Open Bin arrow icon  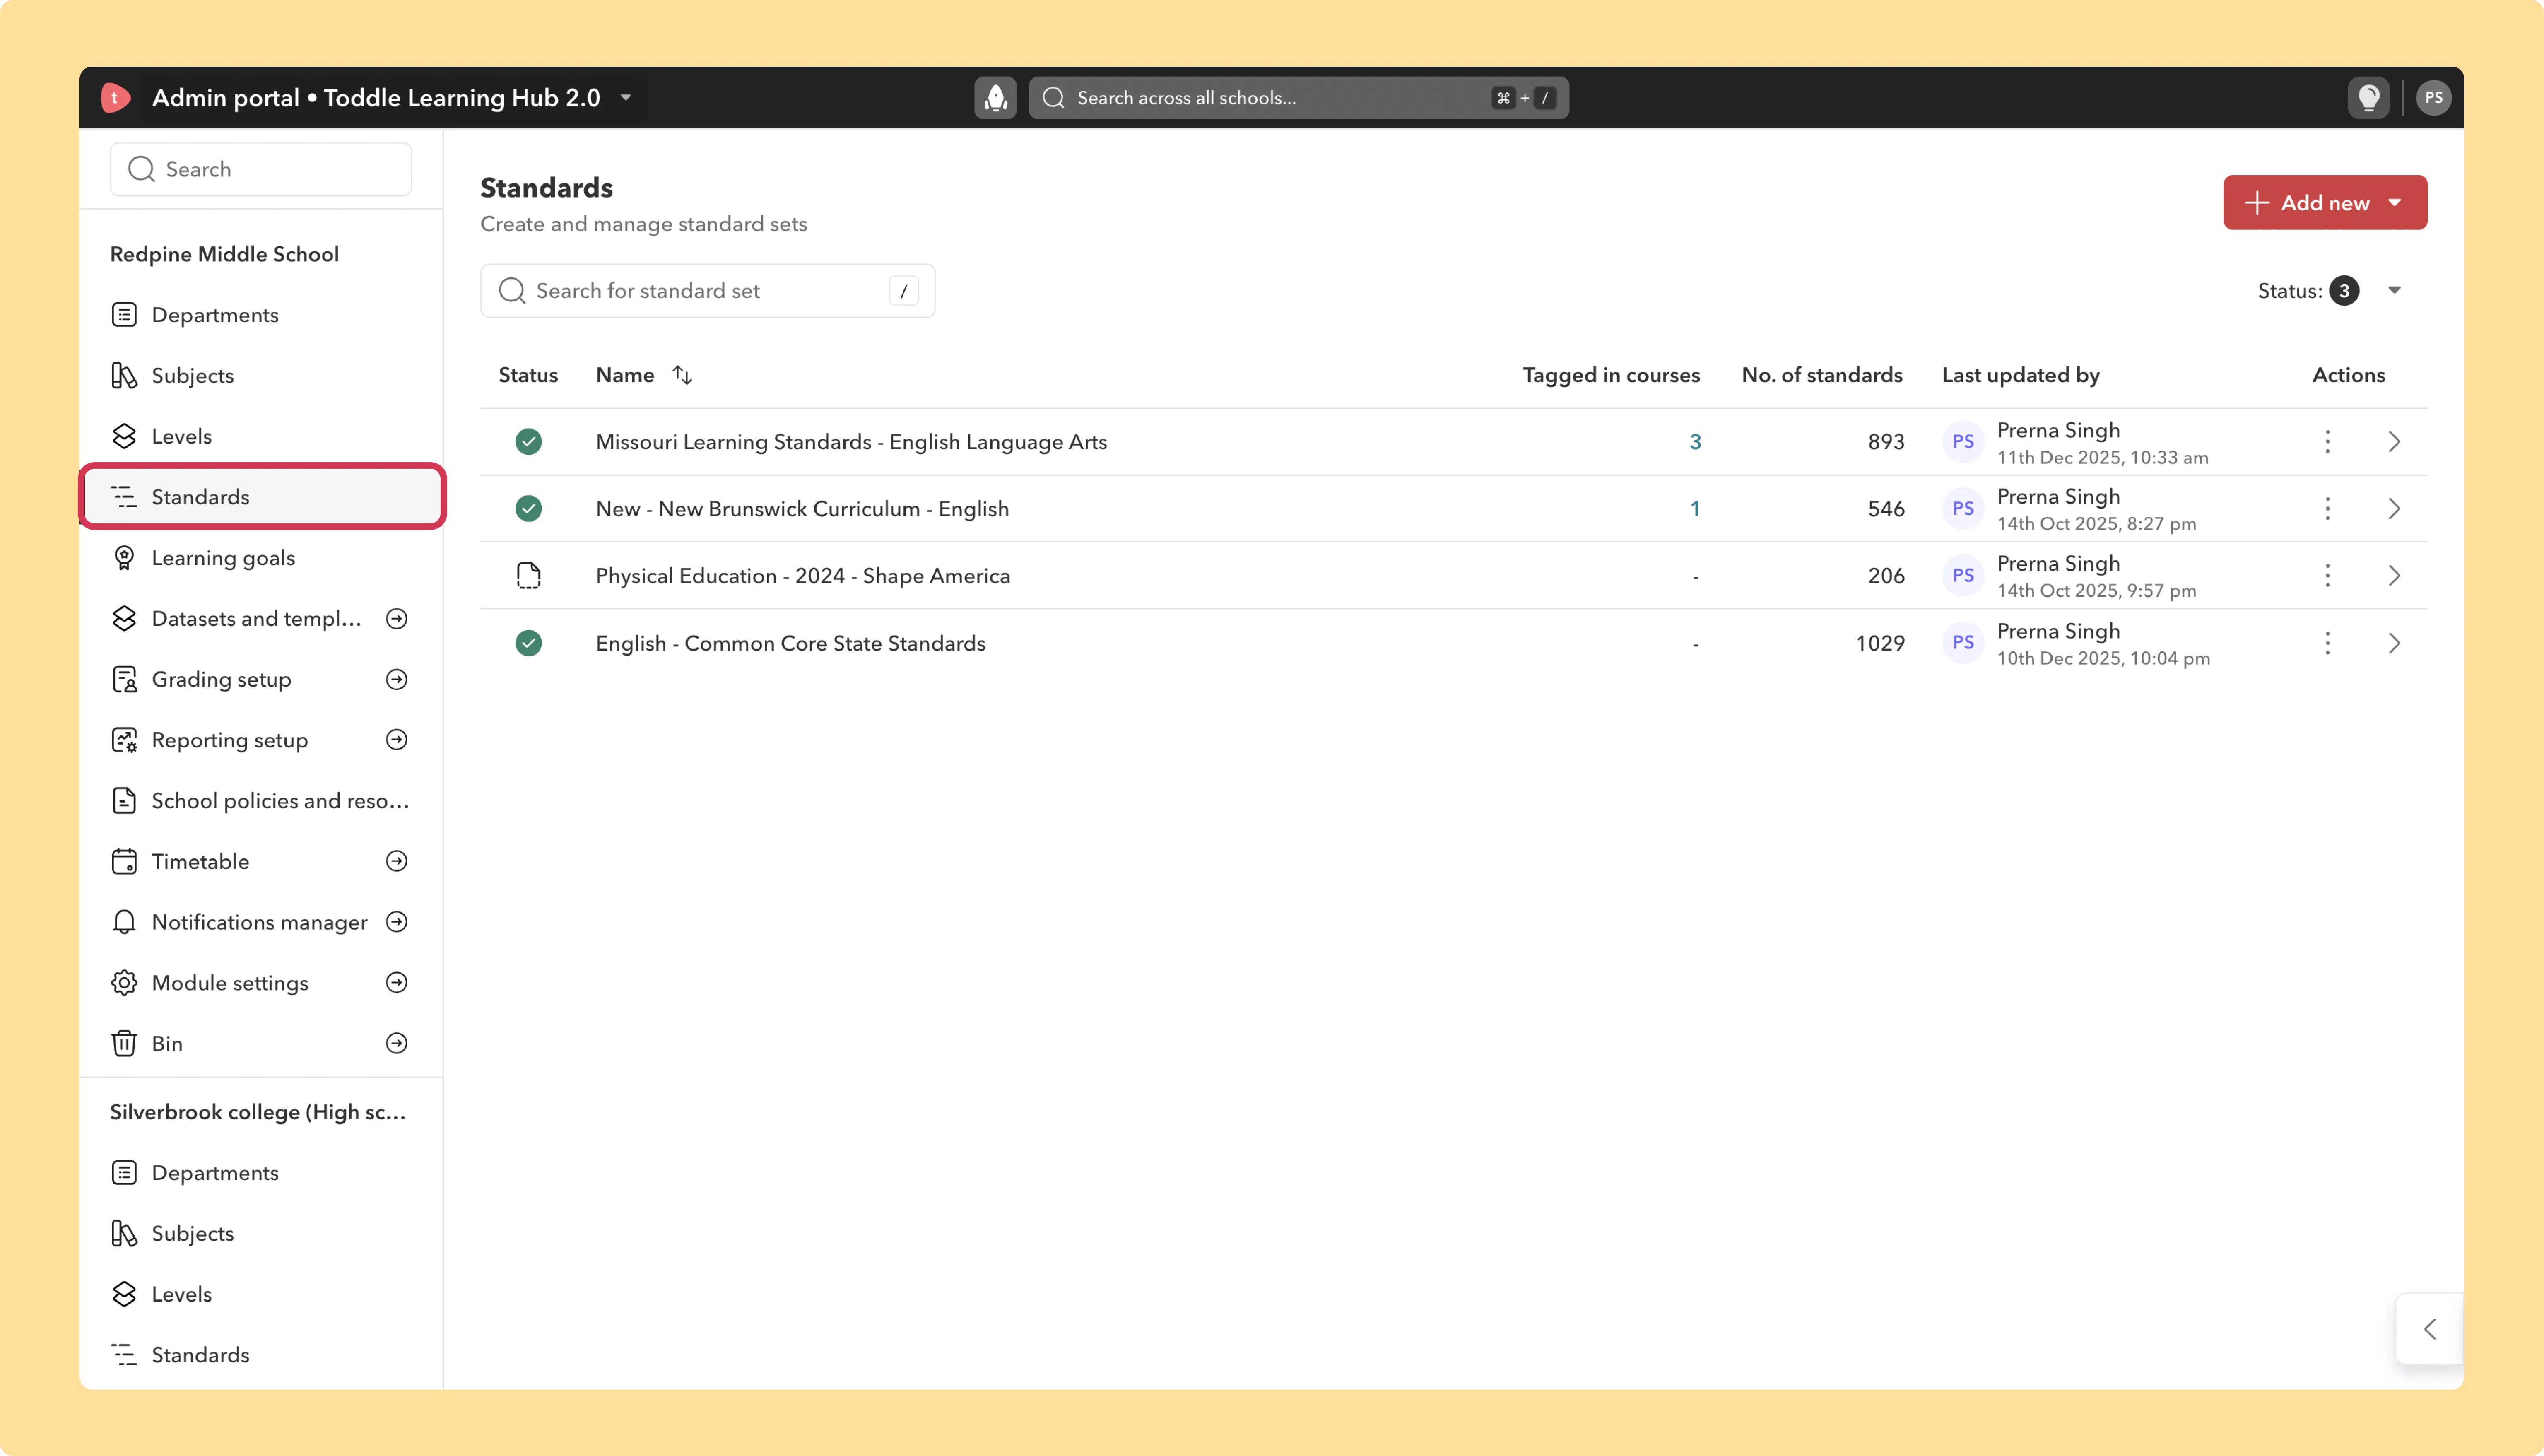[397, 1044]
